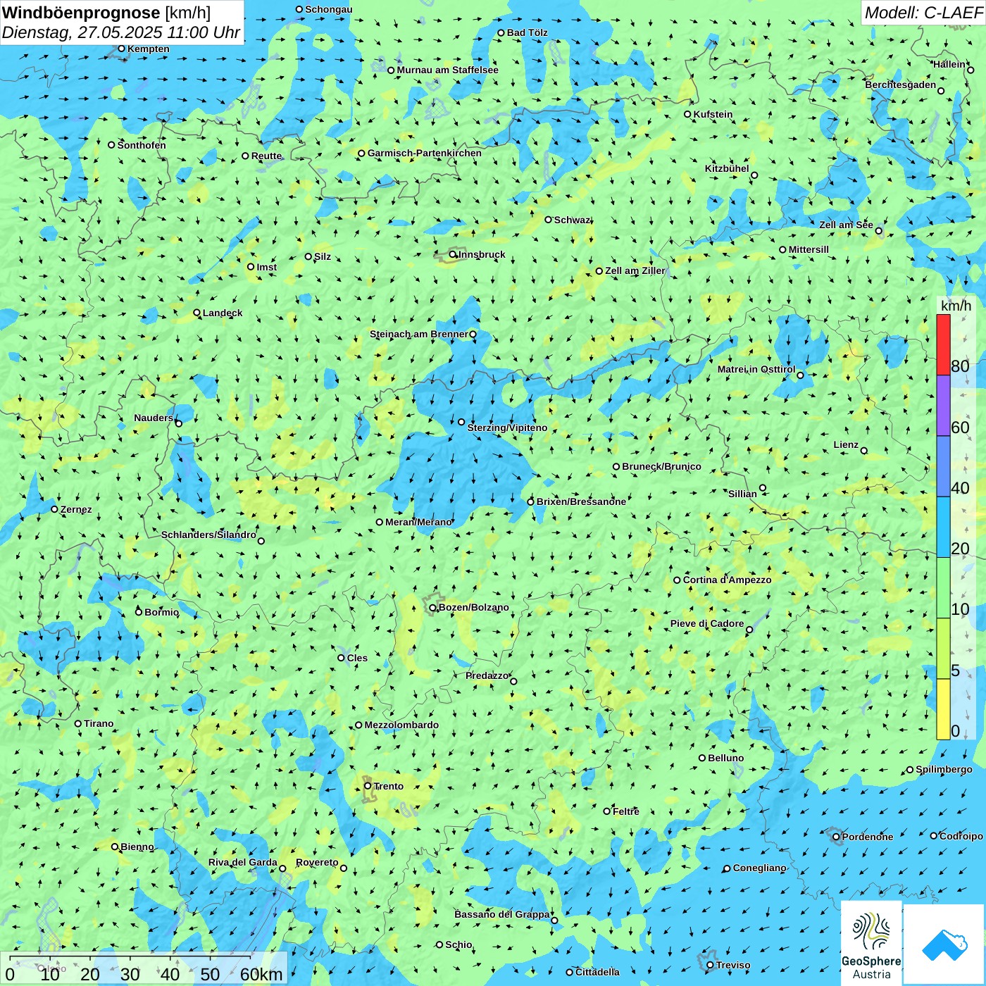The width and height of the screenshot is (986, 986).
Task: Click the purple 60 km/h legend color
Action: click(x=943, y=406)
